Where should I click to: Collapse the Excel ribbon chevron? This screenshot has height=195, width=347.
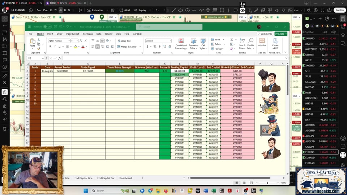click(x=285, y=52)
